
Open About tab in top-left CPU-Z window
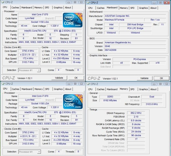tap(68, 7)
